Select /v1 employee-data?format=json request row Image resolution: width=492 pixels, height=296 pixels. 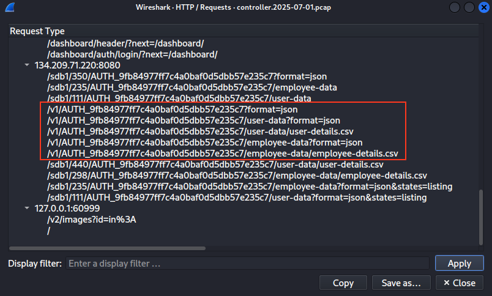[204, 142]
